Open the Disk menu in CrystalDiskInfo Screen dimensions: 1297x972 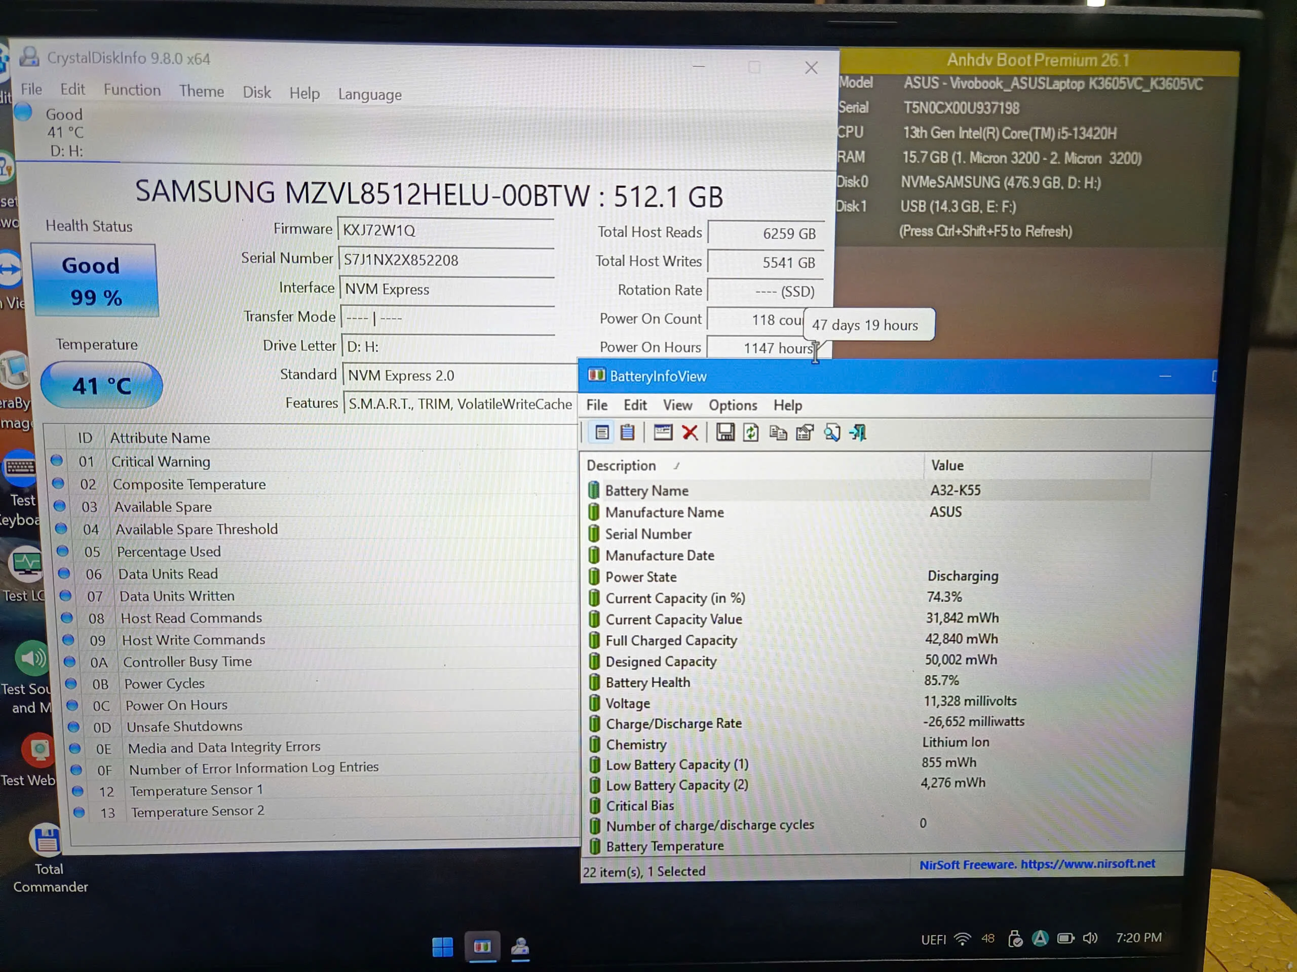(x=257, y=93)
